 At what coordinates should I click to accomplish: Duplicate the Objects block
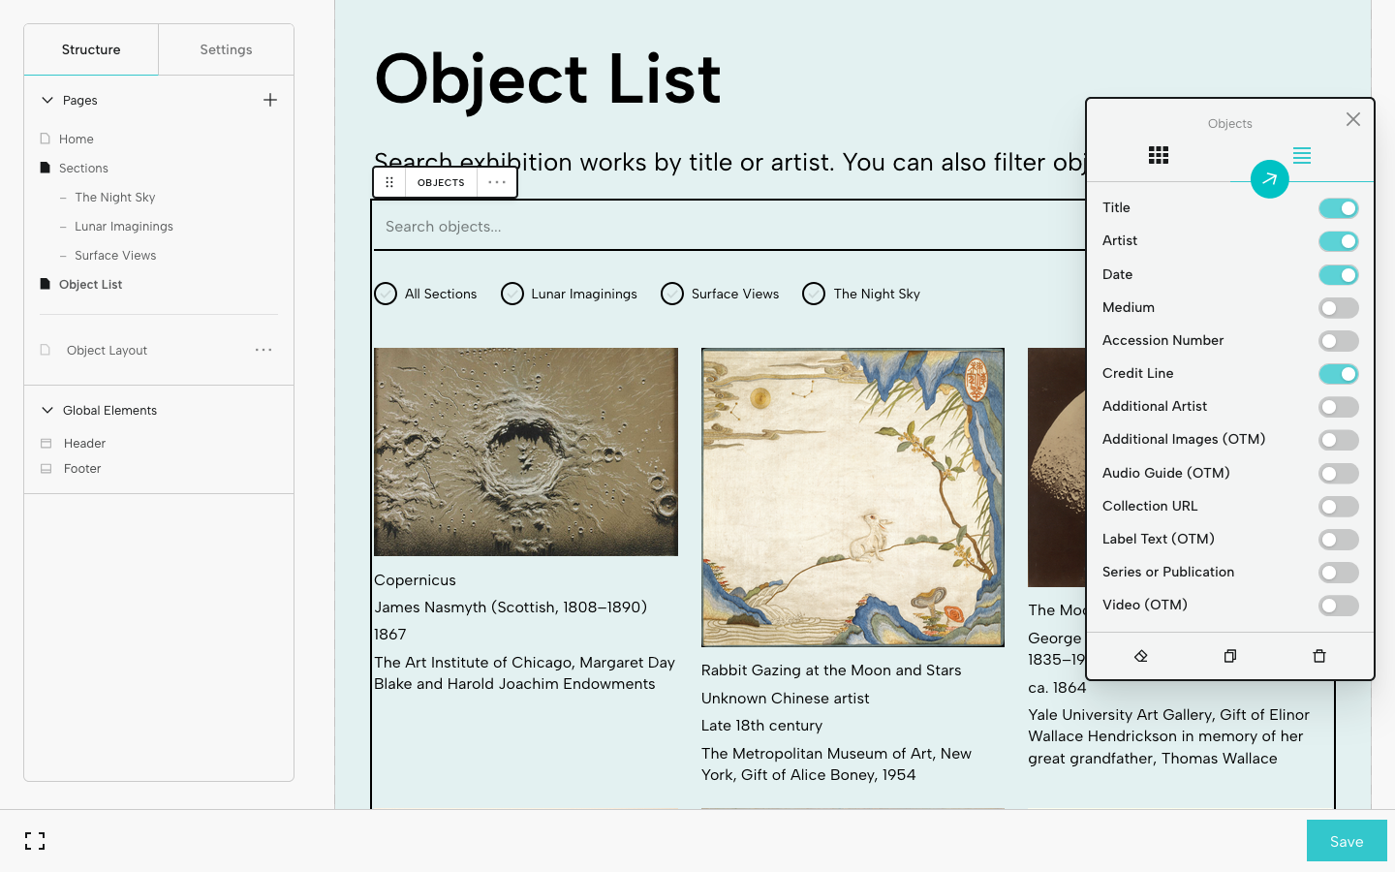(x=1230, y=656)
